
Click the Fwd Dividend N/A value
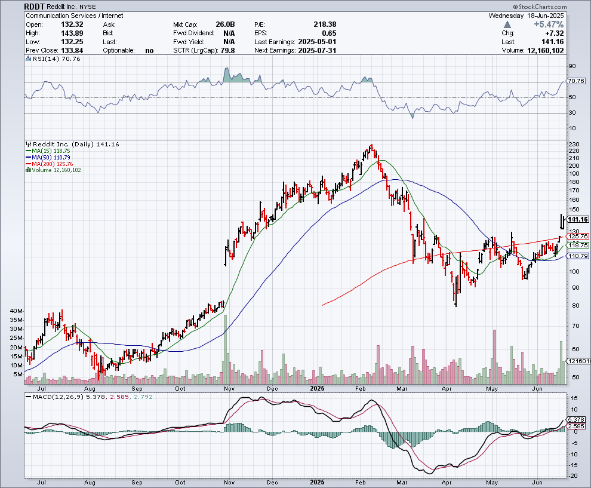click(229, 33)
